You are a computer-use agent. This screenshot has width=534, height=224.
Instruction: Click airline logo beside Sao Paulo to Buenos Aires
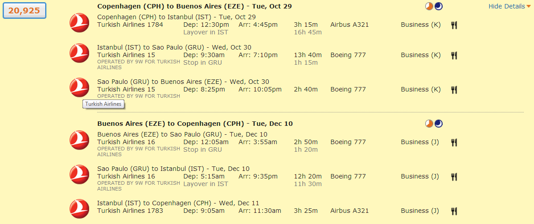pos(79,87)
